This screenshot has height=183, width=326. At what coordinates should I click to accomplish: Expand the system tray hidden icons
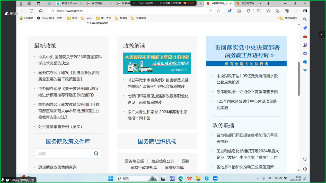[258, 178]
